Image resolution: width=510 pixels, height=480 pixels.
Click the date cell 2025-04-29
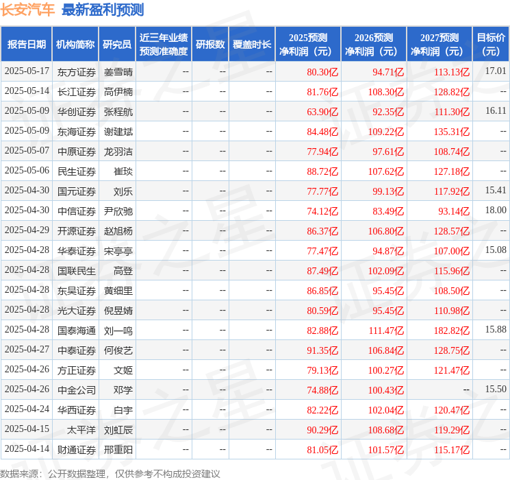(x=27, y=230)
